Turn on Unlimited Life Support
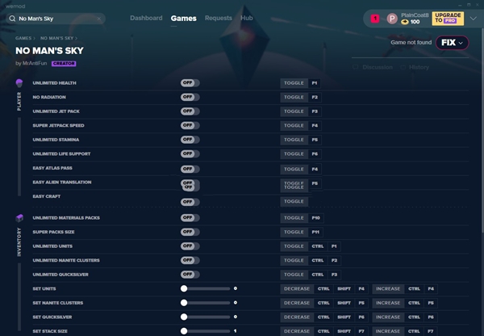Screen dimensions: 484x336 [x=190, y=154]
